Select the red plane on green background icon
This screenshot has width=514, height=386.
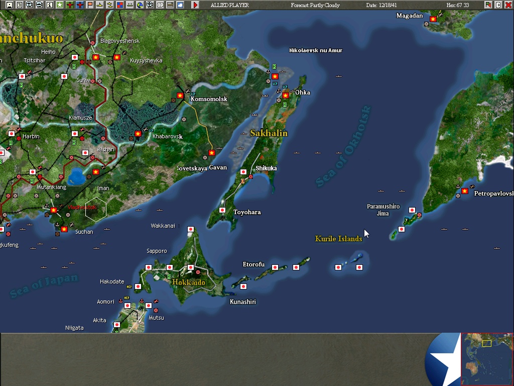[69, 5]
